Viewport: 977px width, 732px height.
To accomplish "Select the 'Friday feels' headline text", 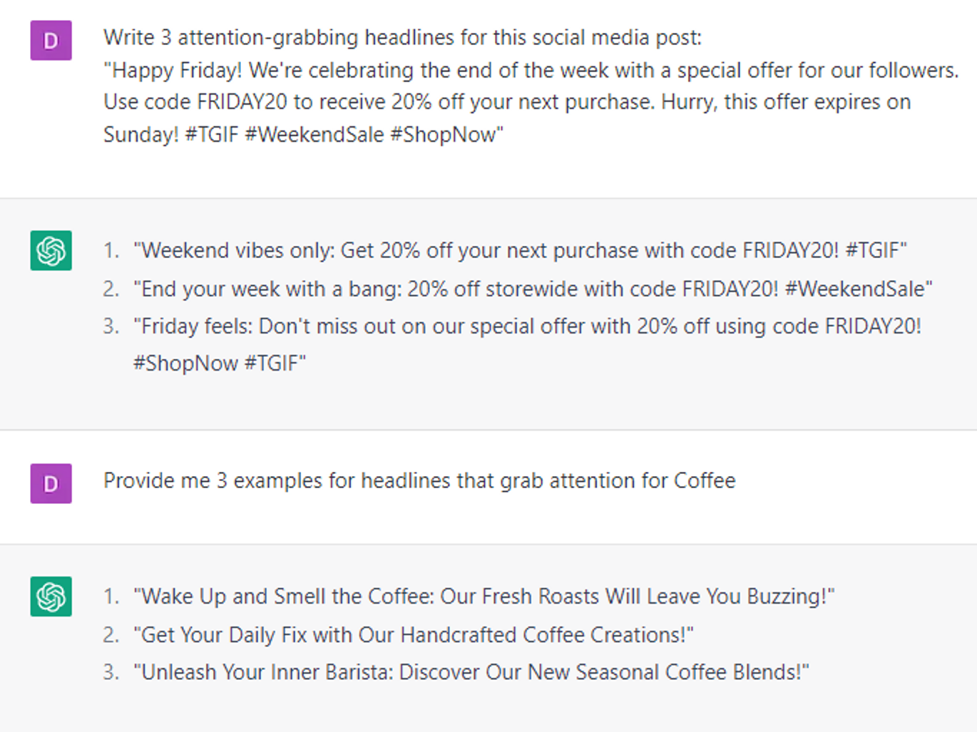I will point(527,326).
